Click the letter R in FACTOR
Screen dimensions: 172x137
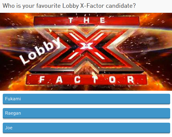click(131, 79)
